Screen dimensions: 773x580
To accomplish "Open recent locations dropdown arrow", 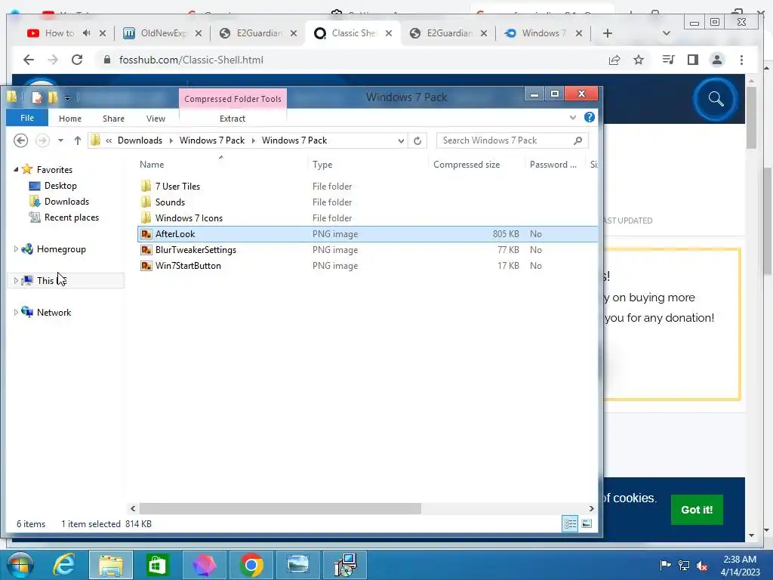I will pos(60,140).
